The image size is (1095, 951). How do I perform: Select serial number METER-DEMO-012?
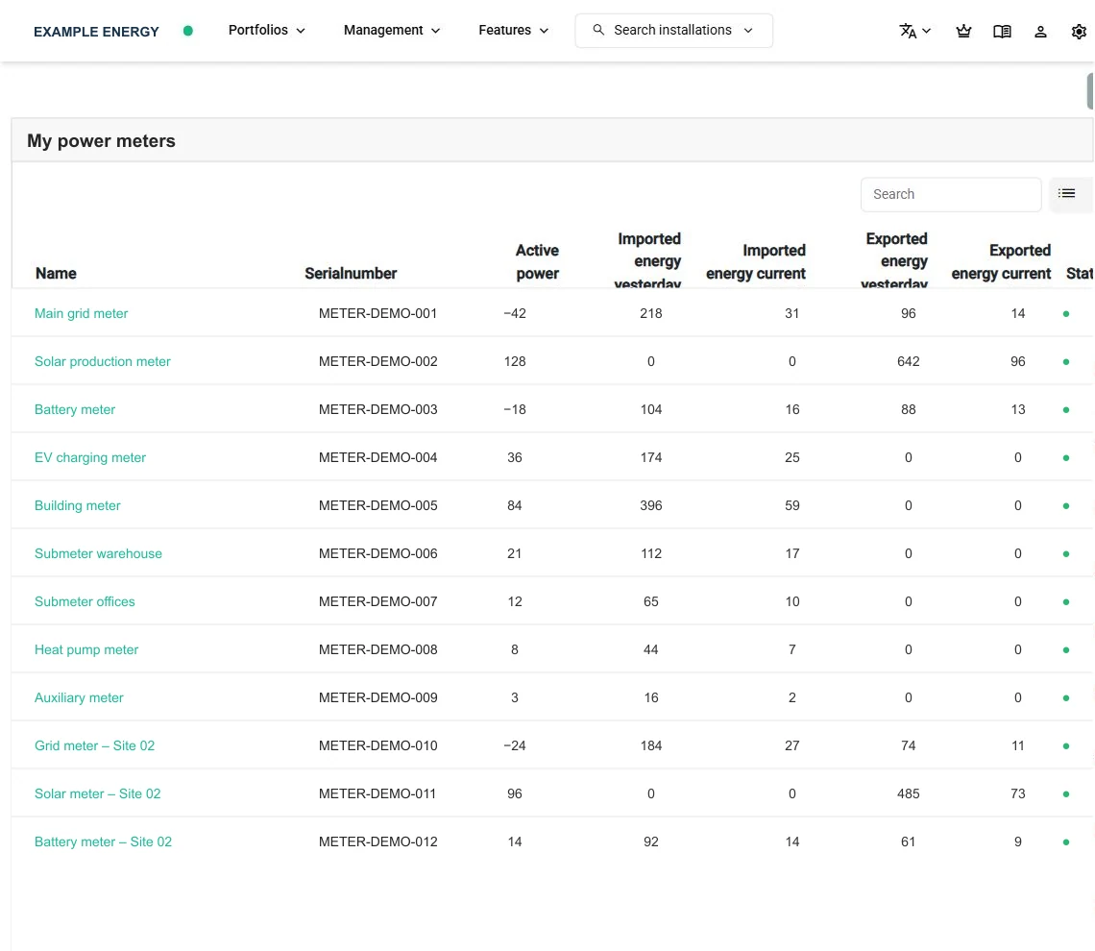click(x=377, y=842)
